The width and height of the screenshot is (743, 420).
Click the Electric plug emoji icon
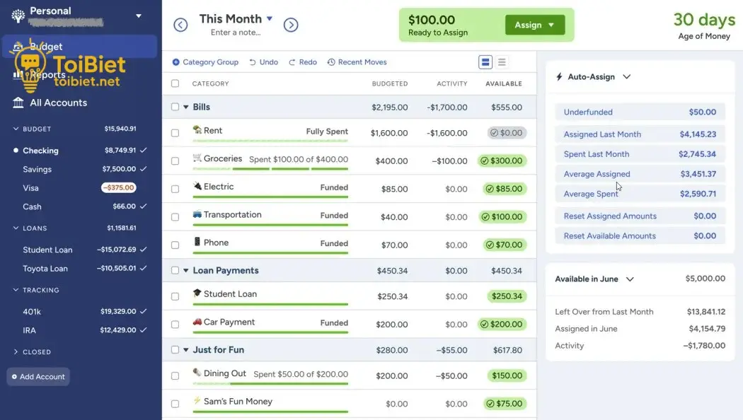pyautogui.click(x=197, y=186)
